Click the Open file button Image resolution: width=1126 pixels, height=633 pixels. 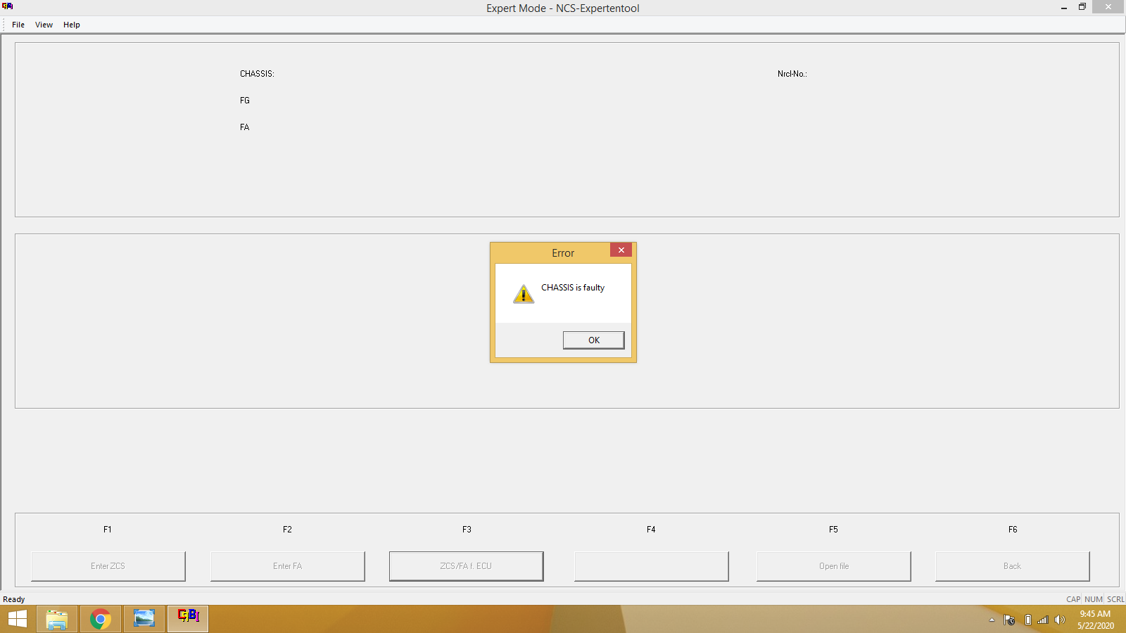point(834,566)
